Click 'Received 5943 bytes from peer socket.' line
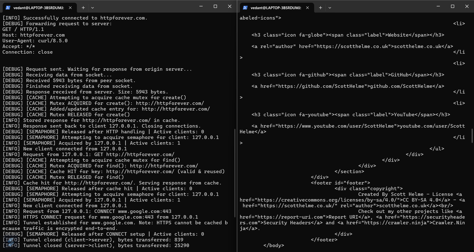 coord(69,81)
